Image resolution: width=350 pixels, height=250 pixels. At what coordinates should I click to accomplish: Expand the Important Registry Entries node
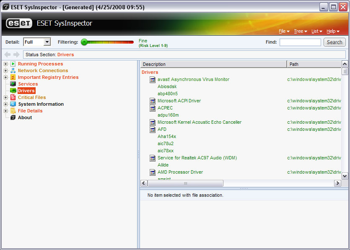coord(5,78)
